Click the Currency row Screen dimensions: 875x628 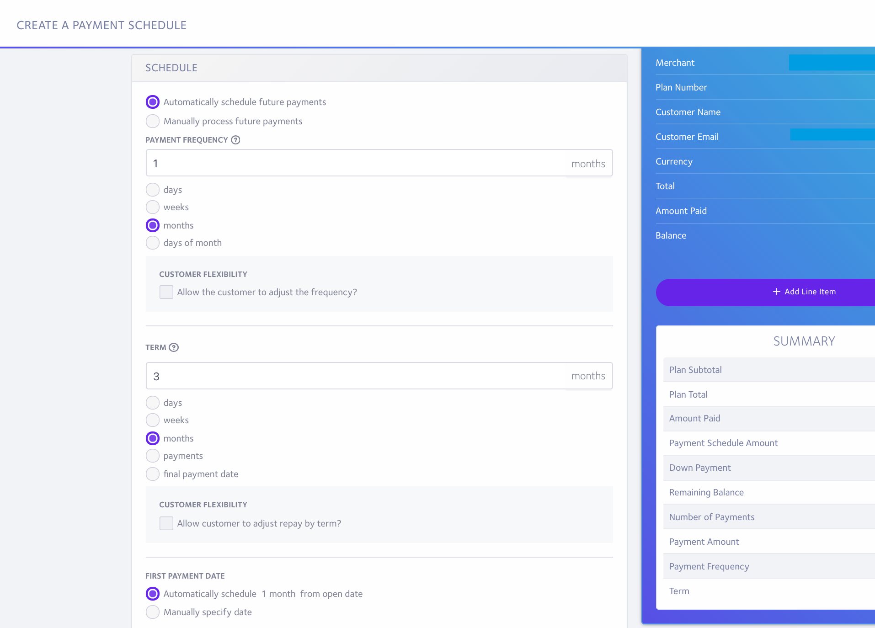pyautogui.click(x=765, y=161)
